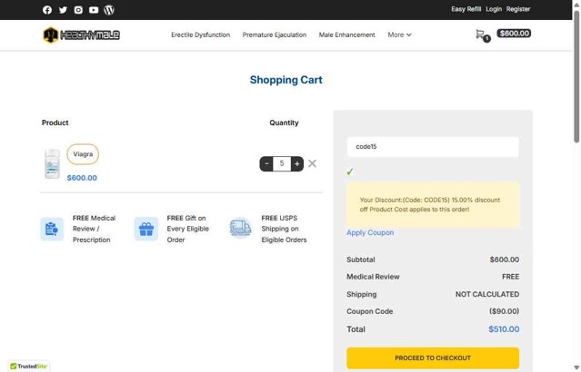
Task: Remove Viagra from the cart
Action: (312, 163)
